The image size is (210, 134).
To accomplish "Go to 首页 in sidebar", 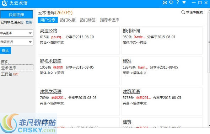I will [5, 62].
